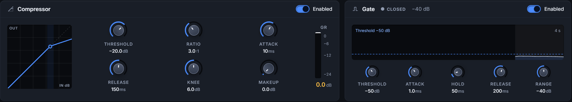Screen dimensions: 572x102
Task: Click the gain reduction meter bar
Action: click(318, 55)
